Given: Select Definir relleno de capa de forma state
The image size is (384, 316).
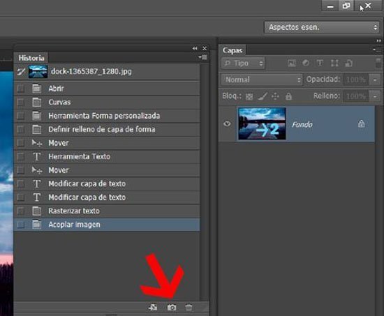Looking at the screenshot, I should [x=107, y=129].
